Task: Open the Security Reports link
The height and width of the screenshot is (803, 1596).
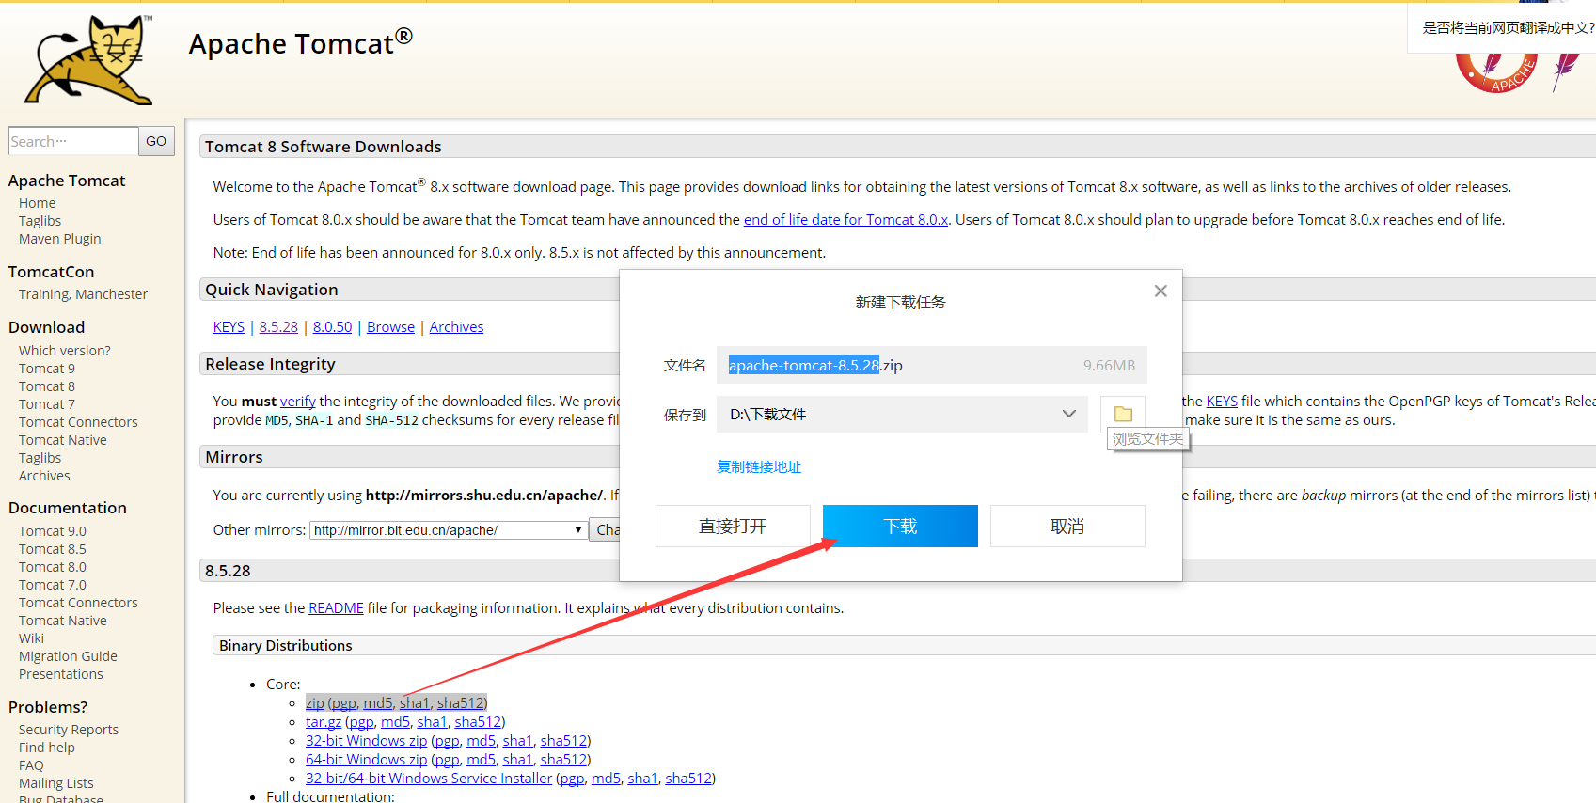Action: [x=69, y=730]
